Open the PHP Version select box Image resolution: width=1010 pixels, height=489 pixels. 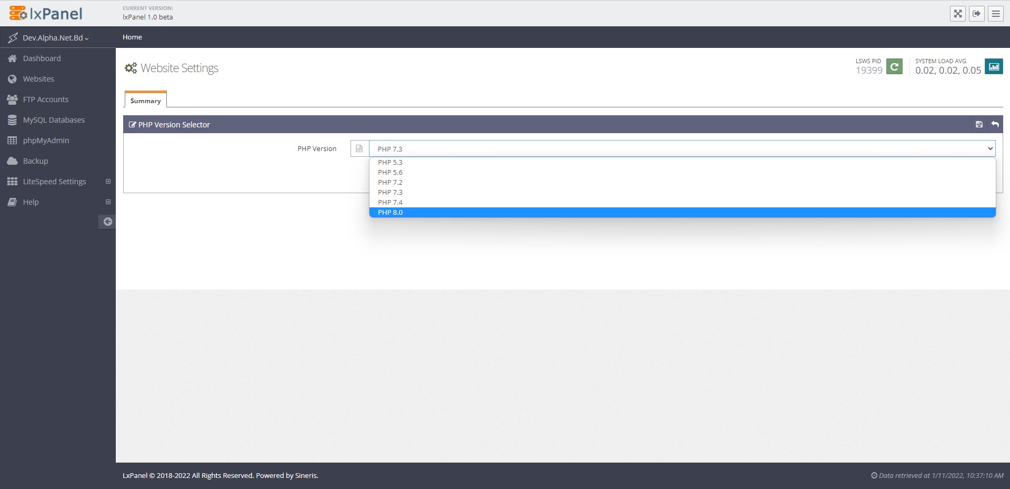[x=682, y=148]
